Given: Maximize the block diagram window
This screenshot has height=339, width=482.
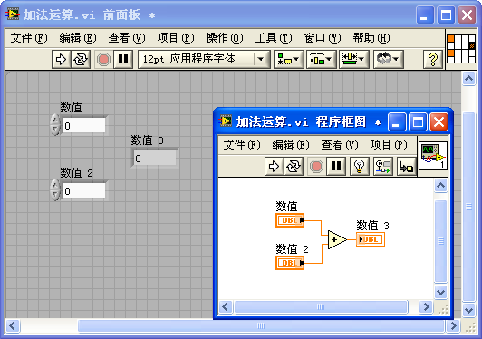Looking at the screenshot, I should pos(418,122).
